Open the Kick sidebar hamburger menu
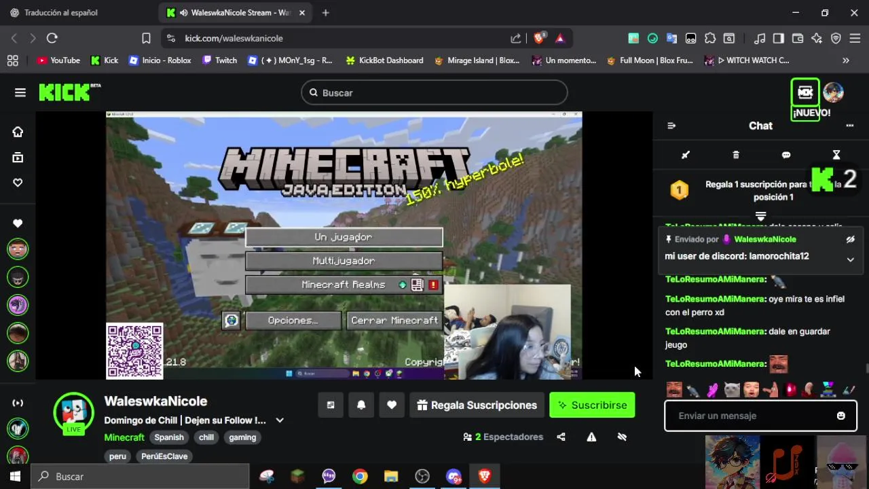This screenshot has height=489, width=869. tap(20, 92)
